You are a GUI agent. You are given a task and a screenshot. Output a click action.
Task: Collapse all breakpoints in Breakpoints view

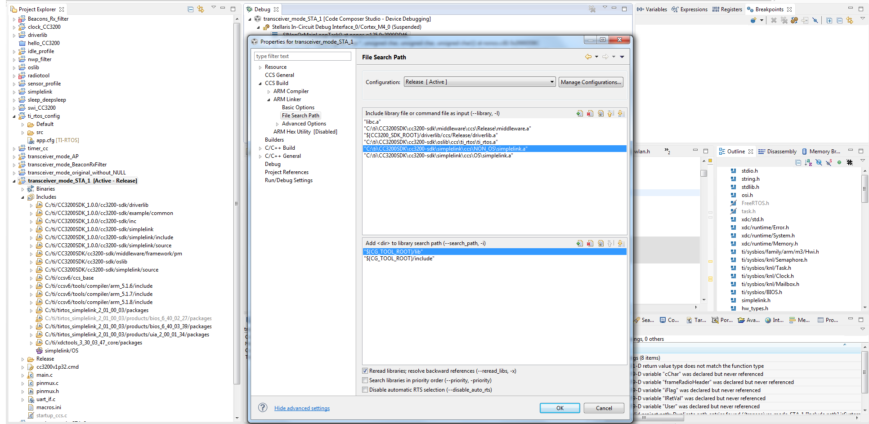(839, 20)
